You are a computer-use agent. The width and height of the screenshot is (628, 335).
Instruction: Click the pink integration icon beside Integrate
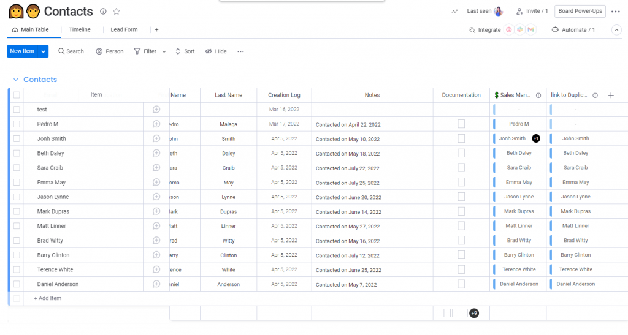(508, 29)
